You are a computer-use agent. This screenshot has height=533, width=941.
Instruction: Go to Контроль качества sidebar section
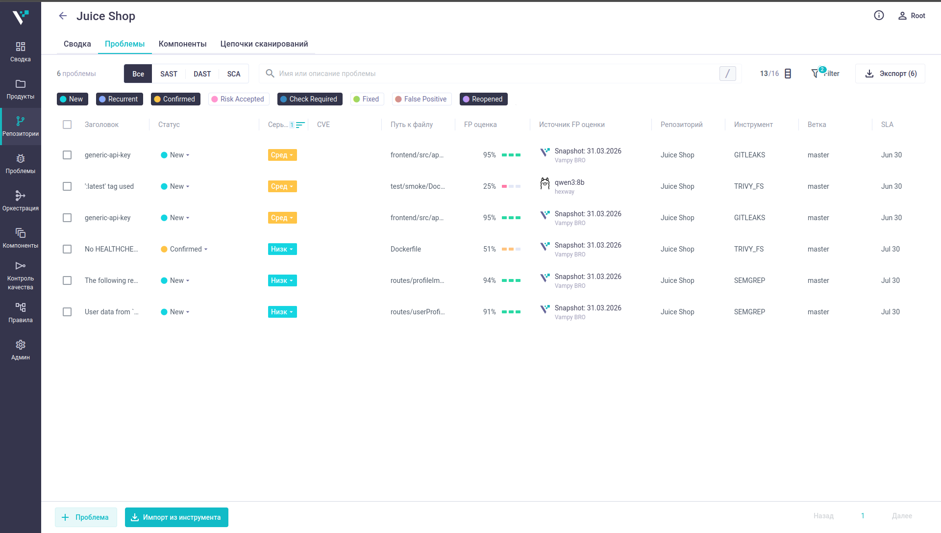[21, 276]
